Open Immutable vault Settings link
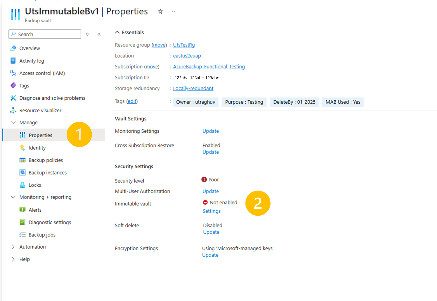Image resolution: width=437 pixels, height=301 pixels. point(212,211)
